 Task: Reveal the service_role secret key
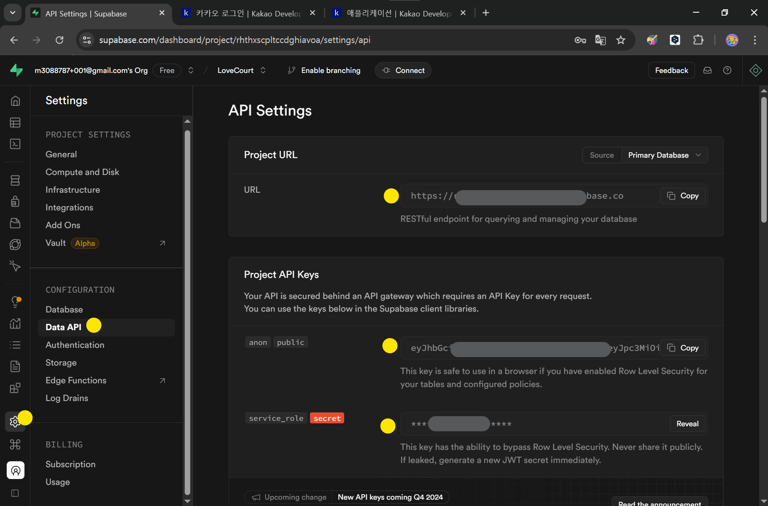click(x=687, y=424)
